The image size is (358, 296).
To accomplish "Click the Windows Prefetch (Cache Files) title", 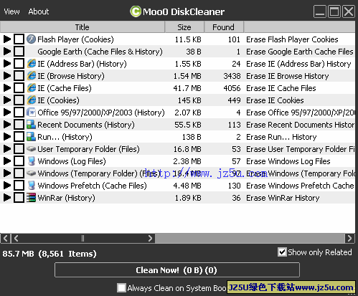I will pos(92,186).
